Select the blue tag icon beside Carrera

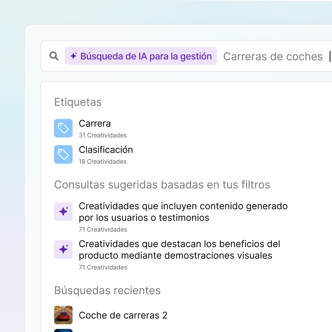[63, 128]
